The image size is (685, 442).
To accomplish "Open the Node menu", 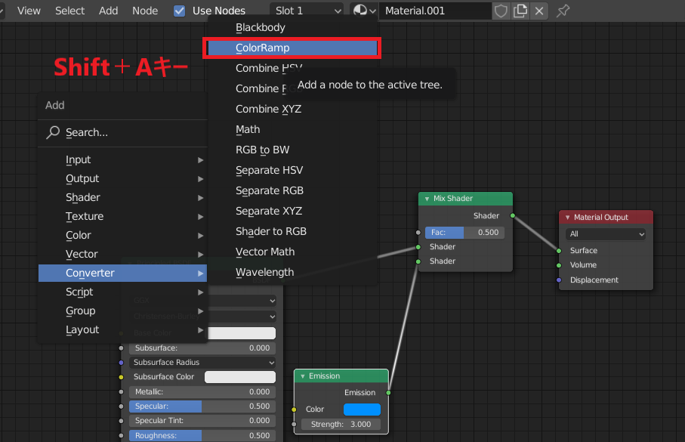I will [145, 11].
